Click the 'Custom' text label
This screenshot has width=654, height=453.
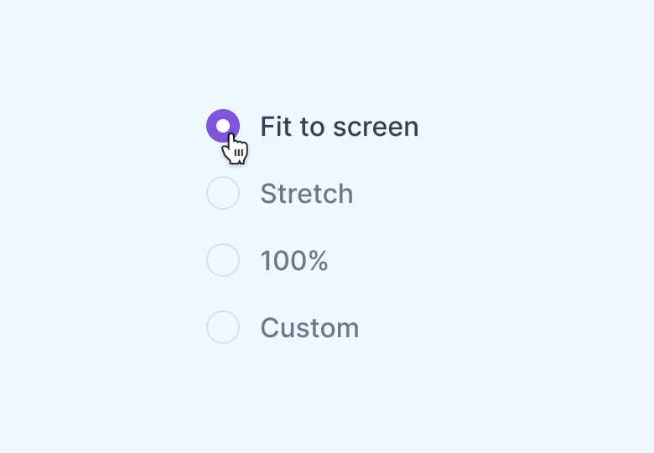coord(309,328)
